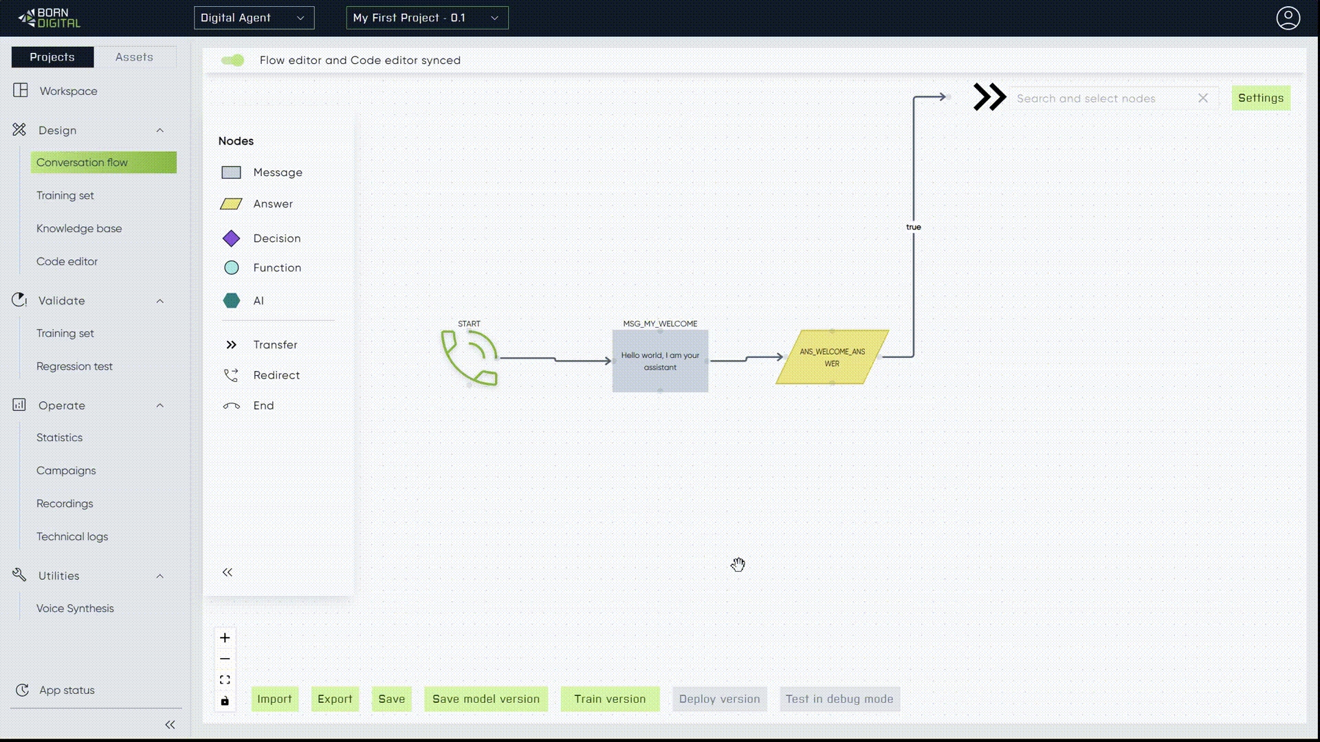1320x742 pixels.
Task: Open Knowledge base in sidebar
Action: [79, 229]
